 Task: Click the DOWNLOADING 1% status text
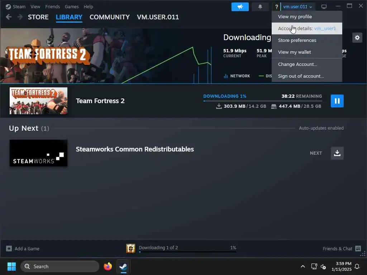(x=225, y=96)
